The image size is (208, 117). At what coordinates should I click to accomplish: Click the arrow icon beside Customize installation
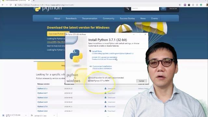click(90, 66)
